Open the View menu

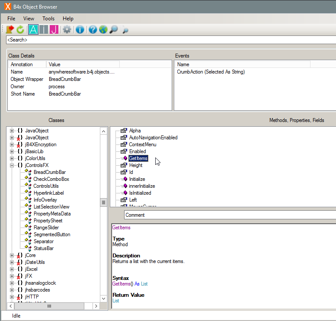tap(29, 19)
